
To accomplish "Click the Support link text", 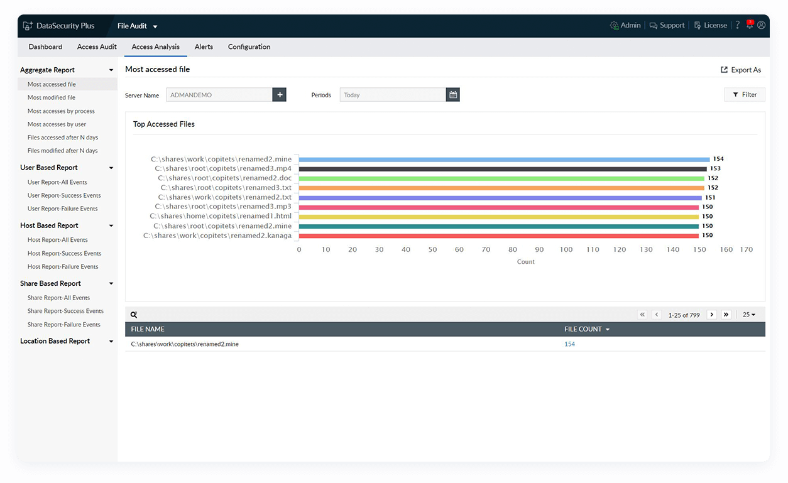I will [672, 26].
